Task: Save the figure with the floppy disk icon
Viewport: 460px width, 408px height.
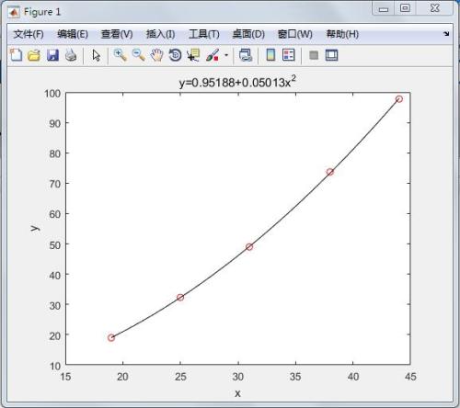Action: click(x=52, y=55)
